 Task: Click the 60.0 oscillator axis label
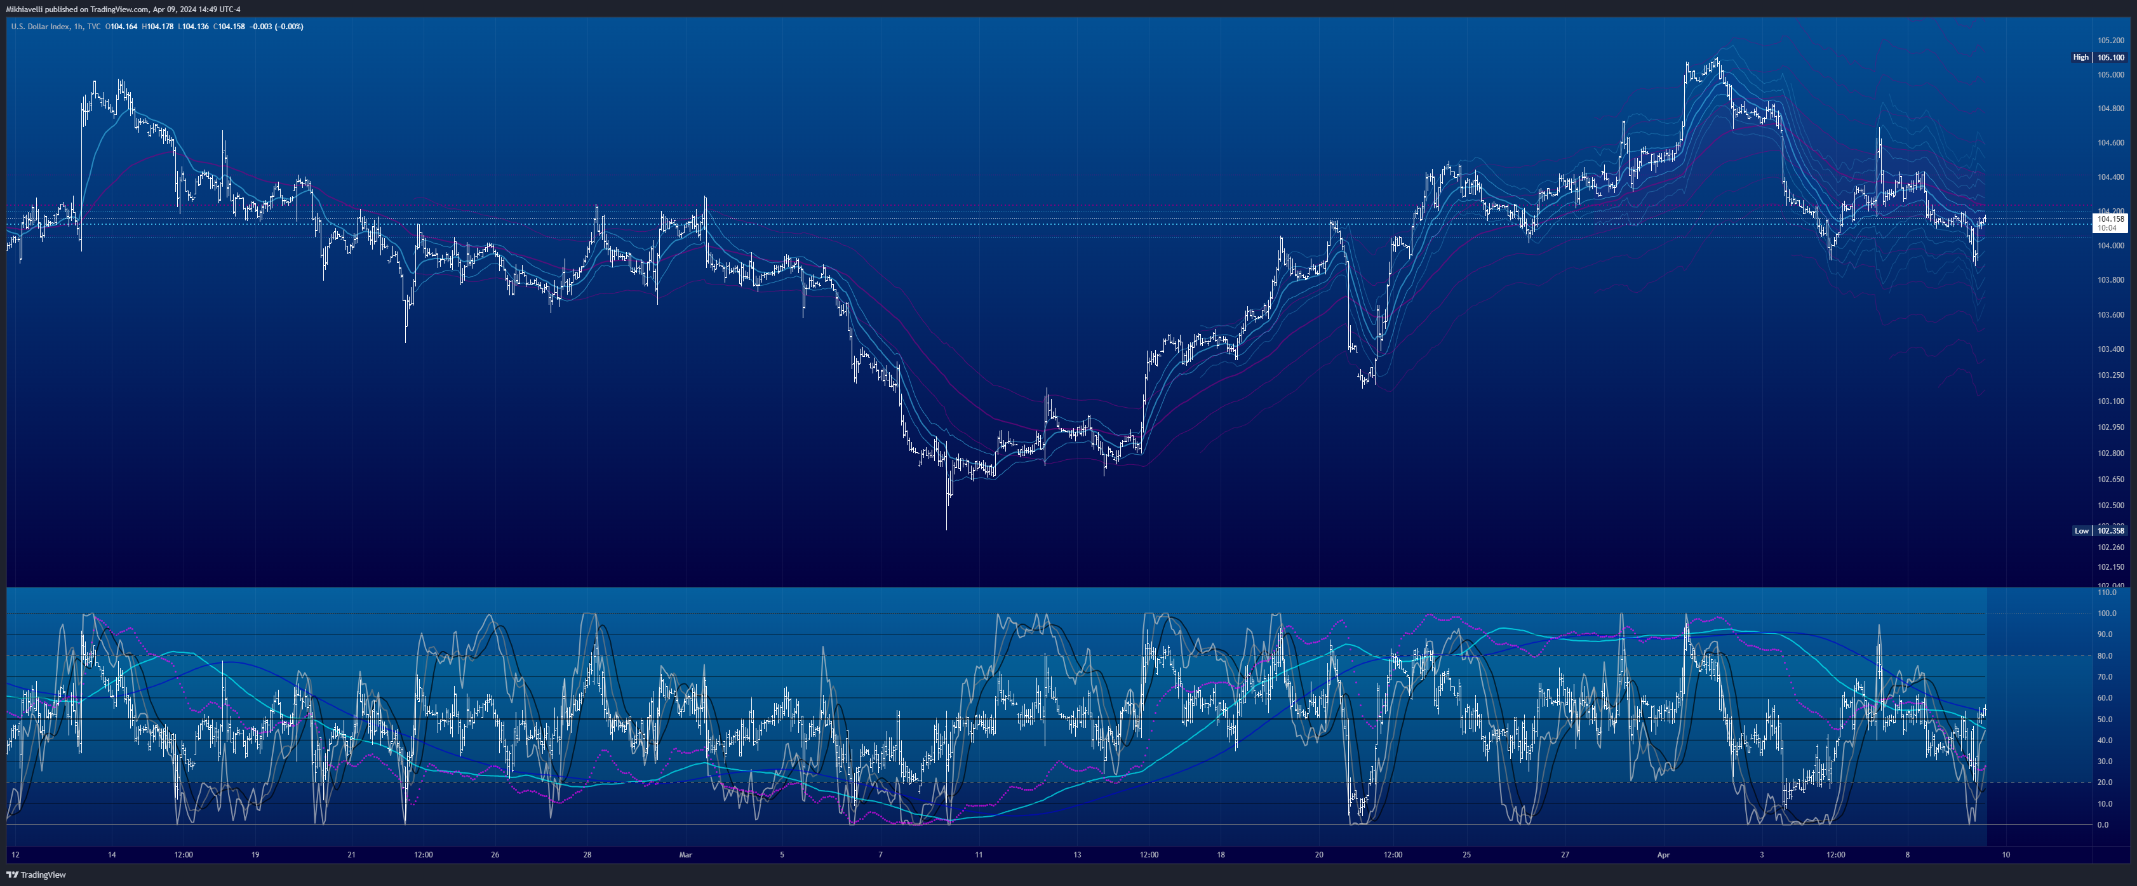(x=2105, y=697)
